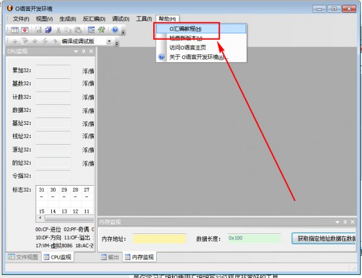This screenshot has width=362, height=278.
Task: Click the 令指32 register field
Action: 53,176
